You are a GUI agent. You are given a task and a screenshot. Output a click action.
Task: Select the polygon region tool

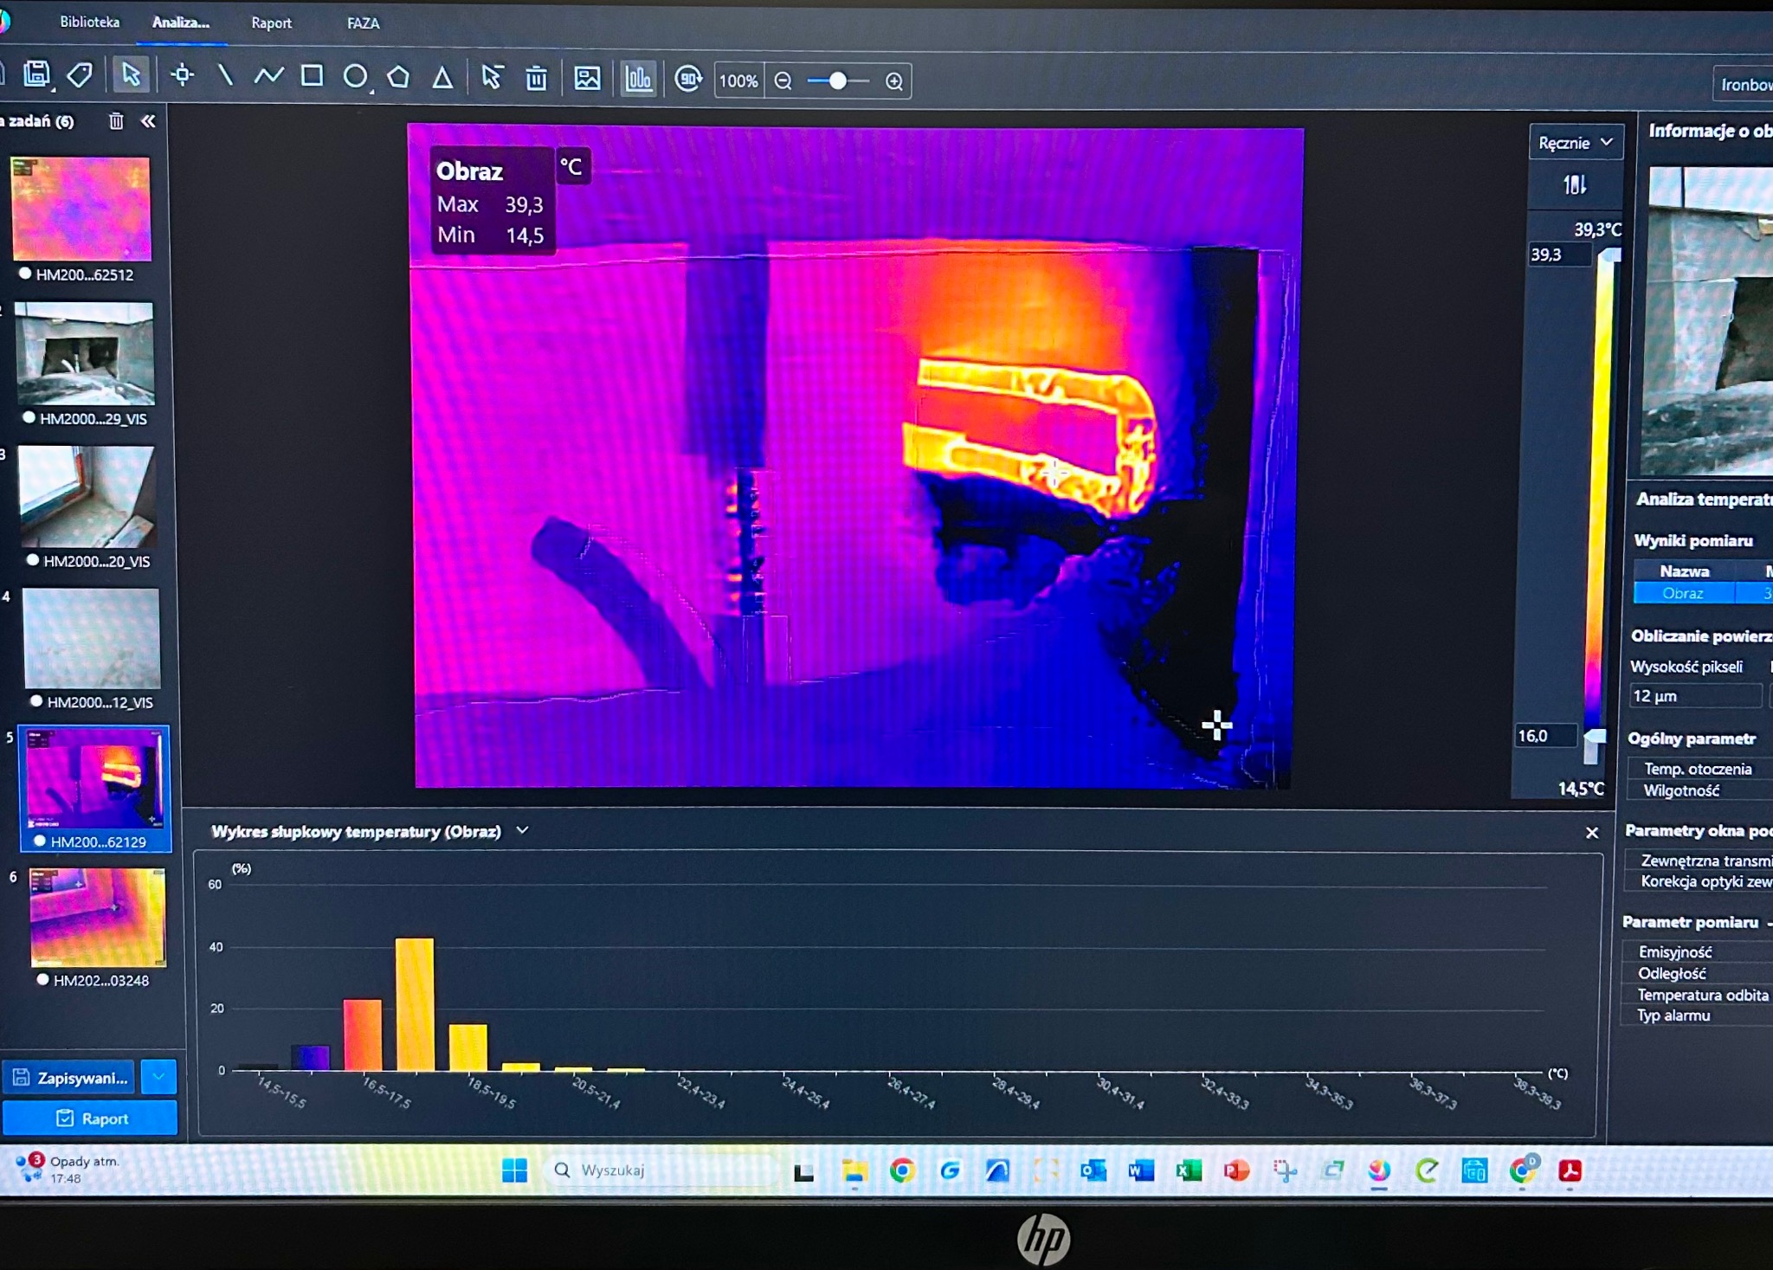pyautogui.click(x=398, y=77)
